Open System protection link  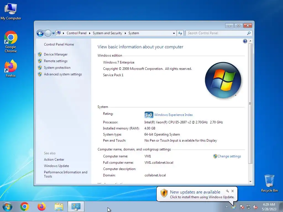tap(57, 68)
